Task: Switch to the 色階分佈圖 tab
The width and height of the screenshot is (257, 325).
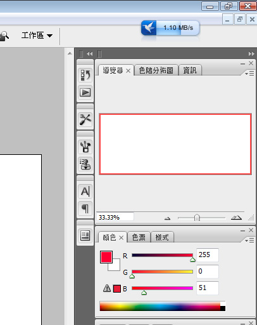Action: pos(156,70)
